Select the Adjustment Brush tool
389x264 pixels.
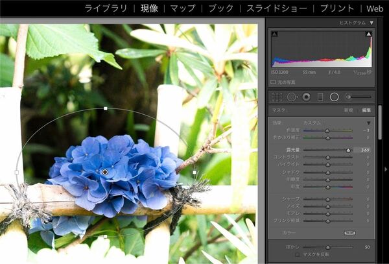[359, 97]
